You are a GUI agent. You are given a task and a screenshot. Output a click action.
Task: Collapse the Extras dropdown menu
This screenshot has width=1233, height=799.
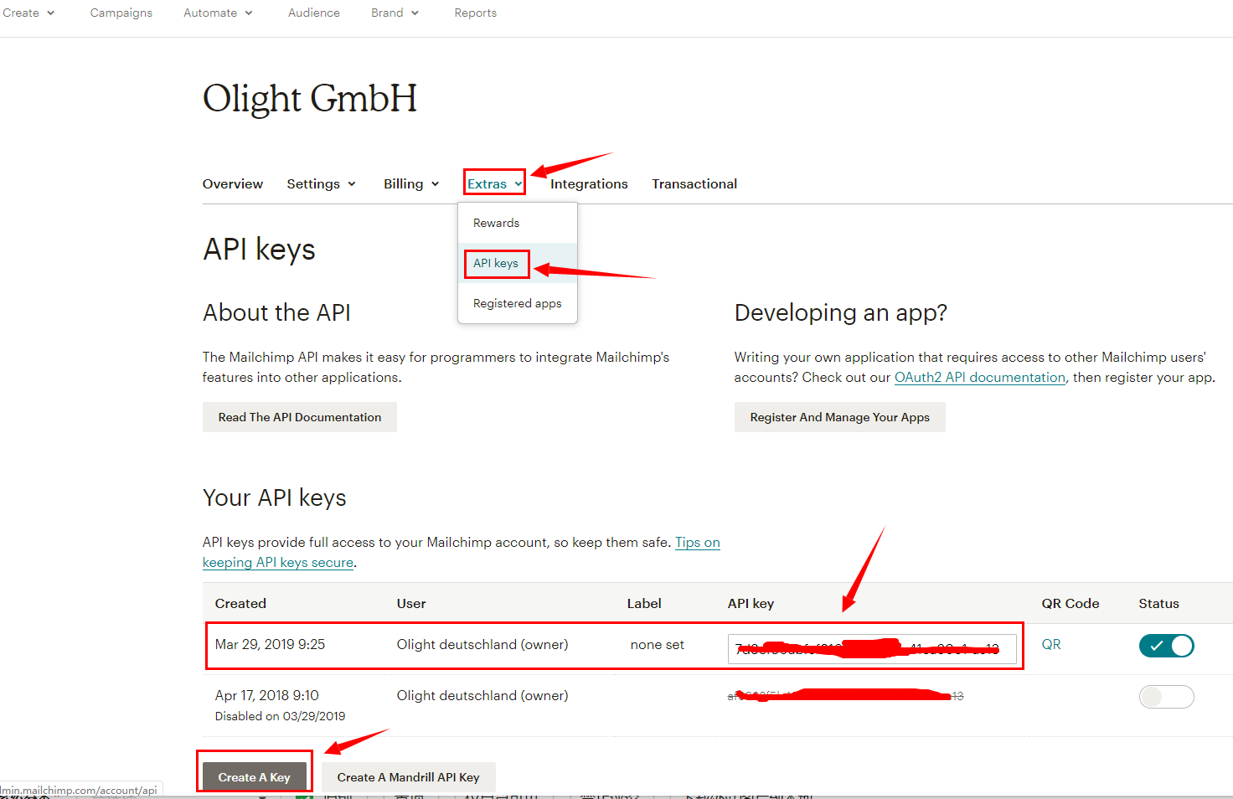click(x=495, y=183)
